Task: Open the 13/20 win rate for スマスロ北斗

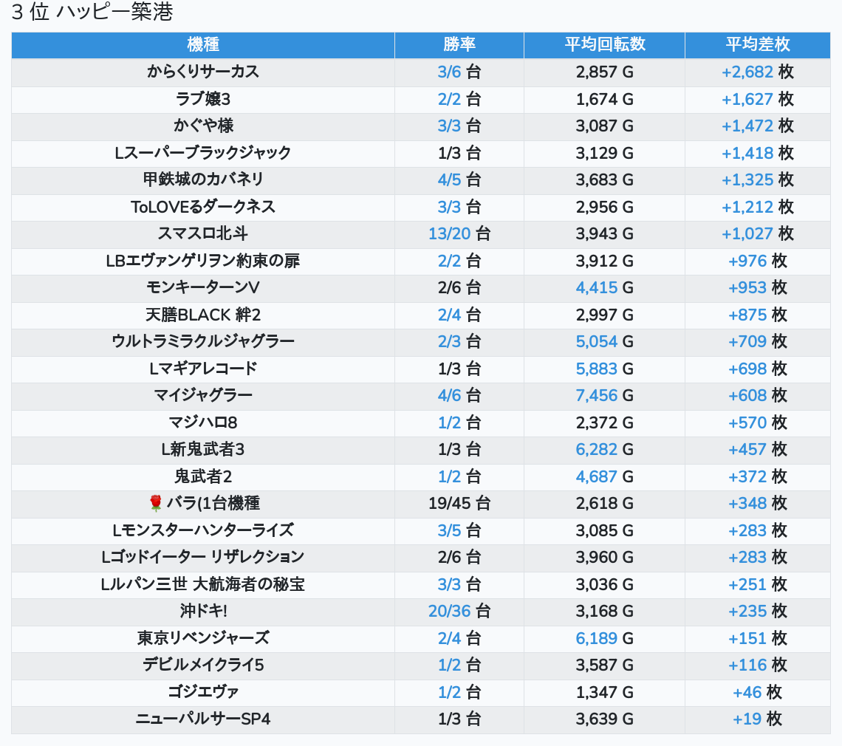Action: (x=449, y=234)
